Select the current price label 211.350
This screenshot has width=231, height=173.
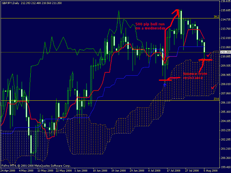click(x=225, y=52)
